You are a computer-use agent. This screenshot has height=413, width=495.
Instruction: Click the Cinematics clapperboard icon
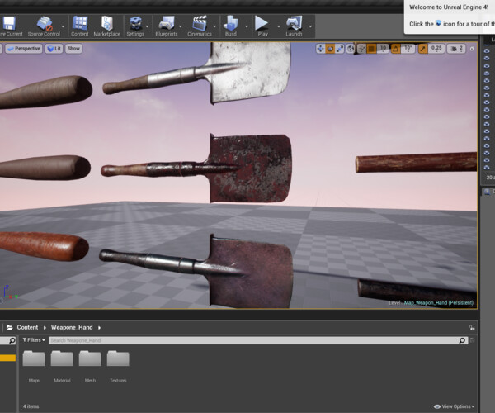[x=200, y=23]
